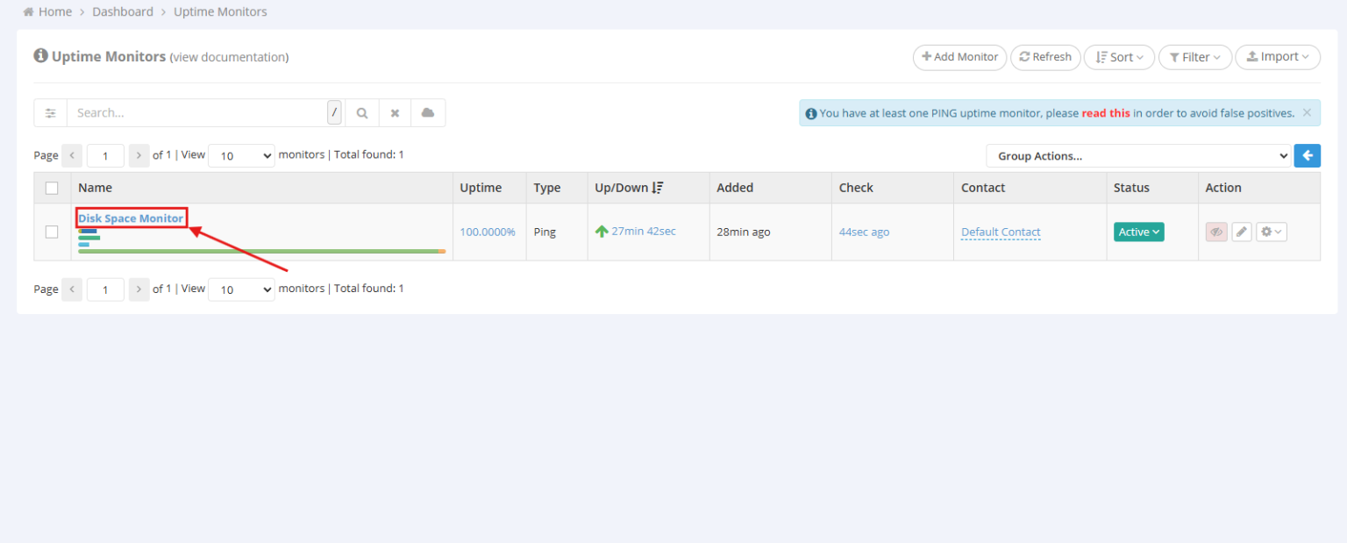Open the view documentation link
The width and height of the screenshot is (1347, 543).
click(228, 57)
